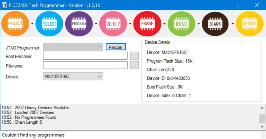The height and width of the screenshot is (139, 266).
Task: Open the yellow OPTIONS chip icon
Action: tap(249, 24)
